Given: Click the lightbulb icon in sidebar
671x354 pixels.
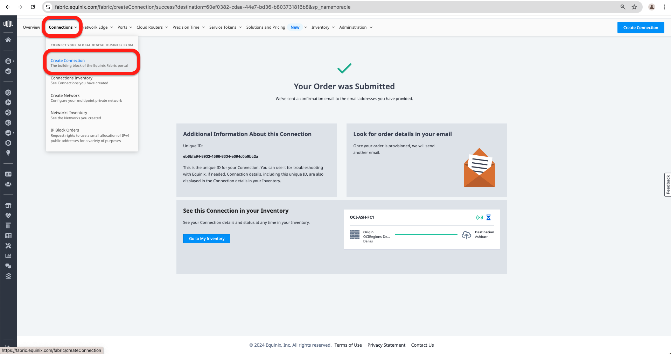Looking at the screenshot, I should click(x=8, y=153).
